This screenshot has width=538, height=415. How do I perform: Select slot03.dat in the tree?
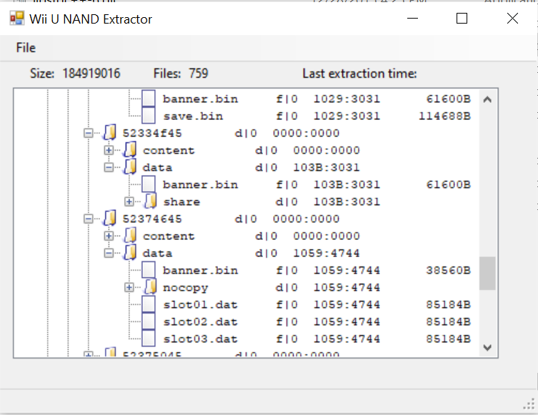point(200,339)
